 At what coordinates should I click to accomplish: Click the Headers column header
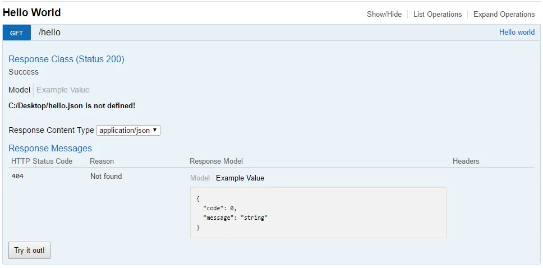point(466,161)
